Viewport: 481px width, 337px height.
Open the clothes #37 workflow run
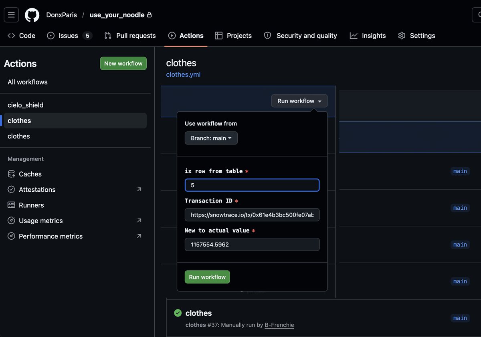198,313
